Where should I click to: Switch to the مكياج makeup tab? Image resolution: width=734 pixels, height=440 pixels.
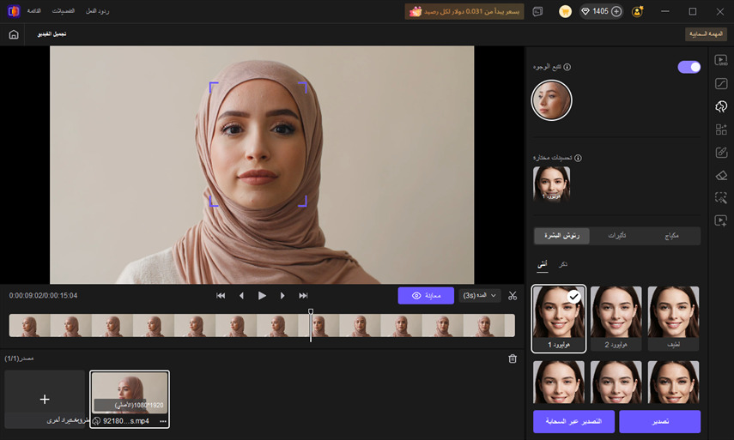(x=671, y=236)
